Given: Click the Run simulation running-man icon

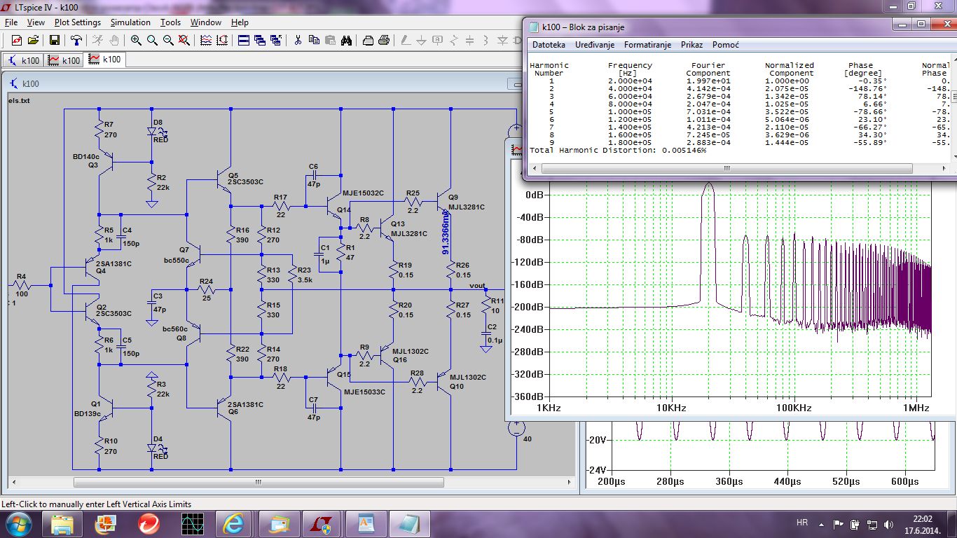Looking at the screenshot, I should (x=98, y=40).
